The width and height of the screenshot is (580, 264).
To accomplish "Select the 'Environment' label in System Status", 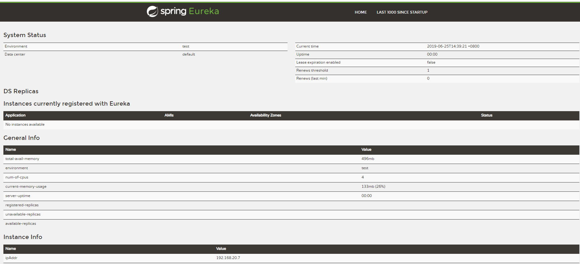I will click(x=16, y=46).
